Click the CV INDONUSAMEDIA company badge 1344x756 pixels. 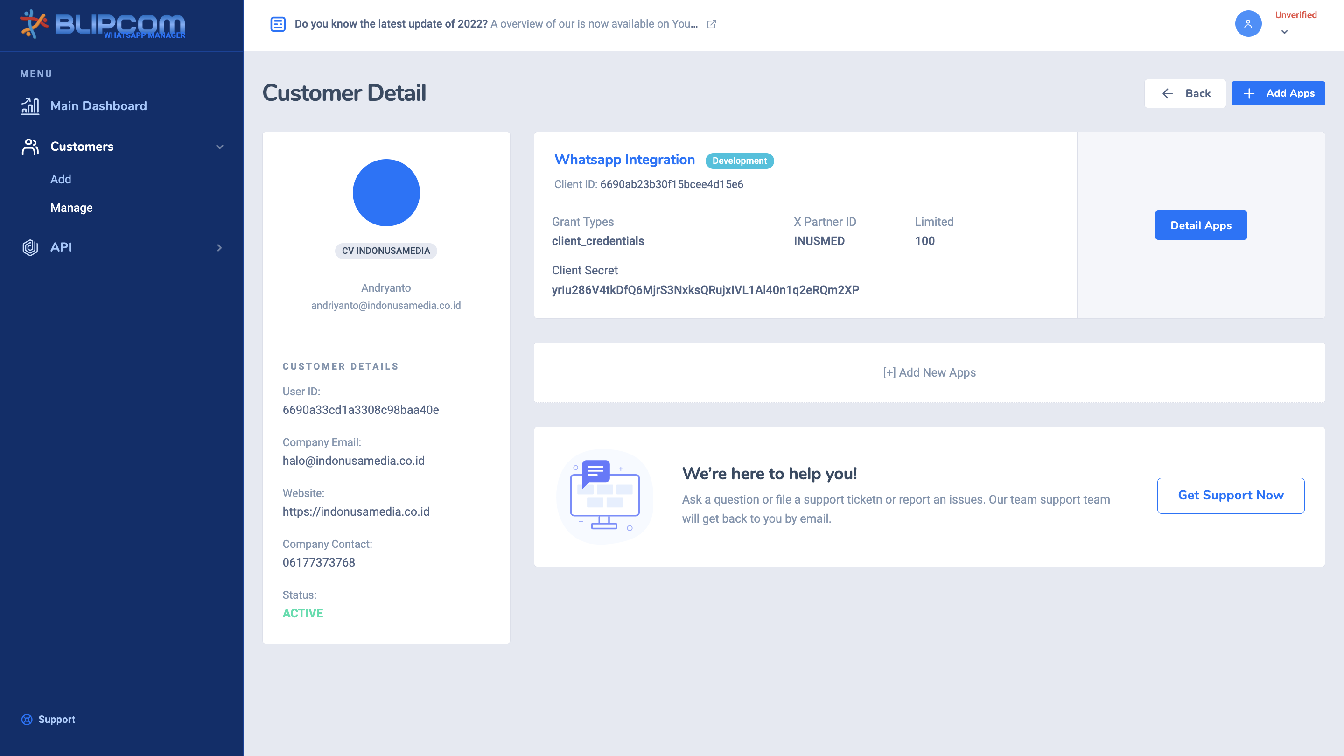(x=386, y=251)
